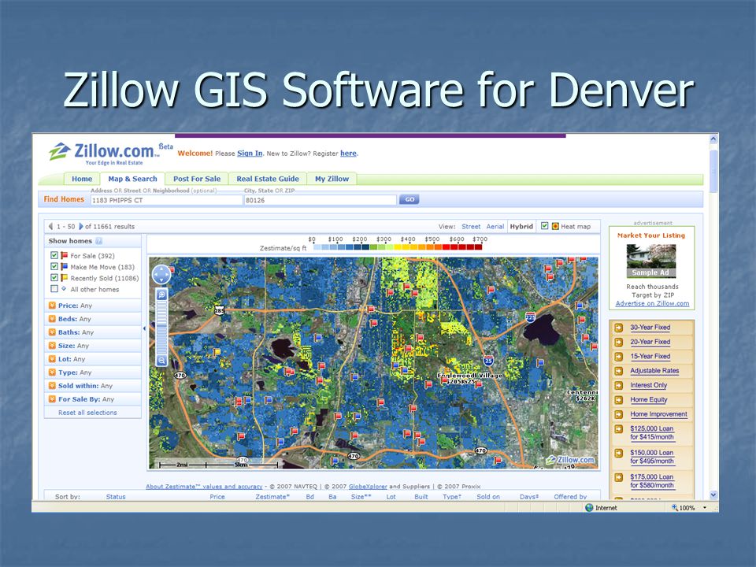Click arrow icon beside 20-Year Fixed
756x567 pixels.
click(619, 343)
